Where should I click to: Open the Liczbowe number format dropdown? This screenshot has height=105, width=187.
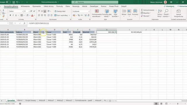pyautogui.click(x=89, y=11)
